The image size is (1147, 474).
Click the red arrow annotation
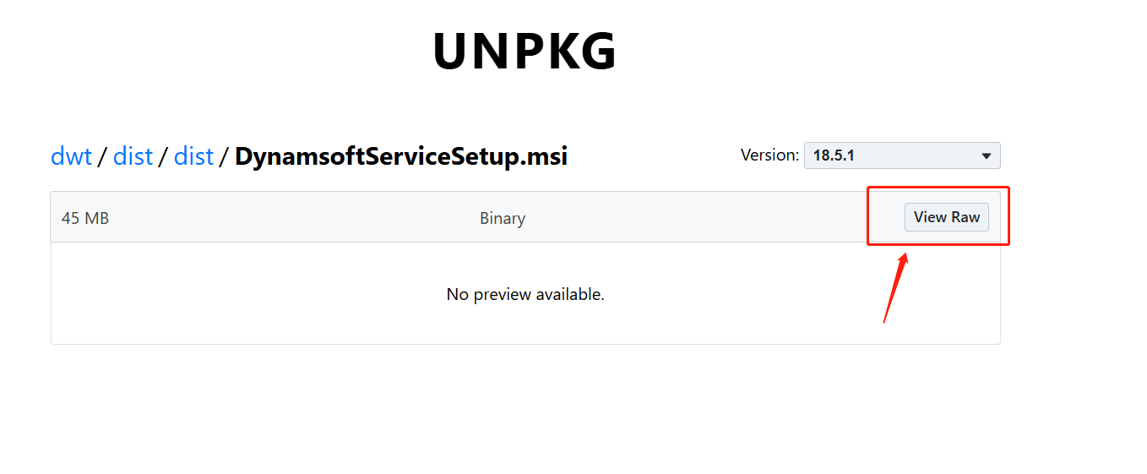894,288
